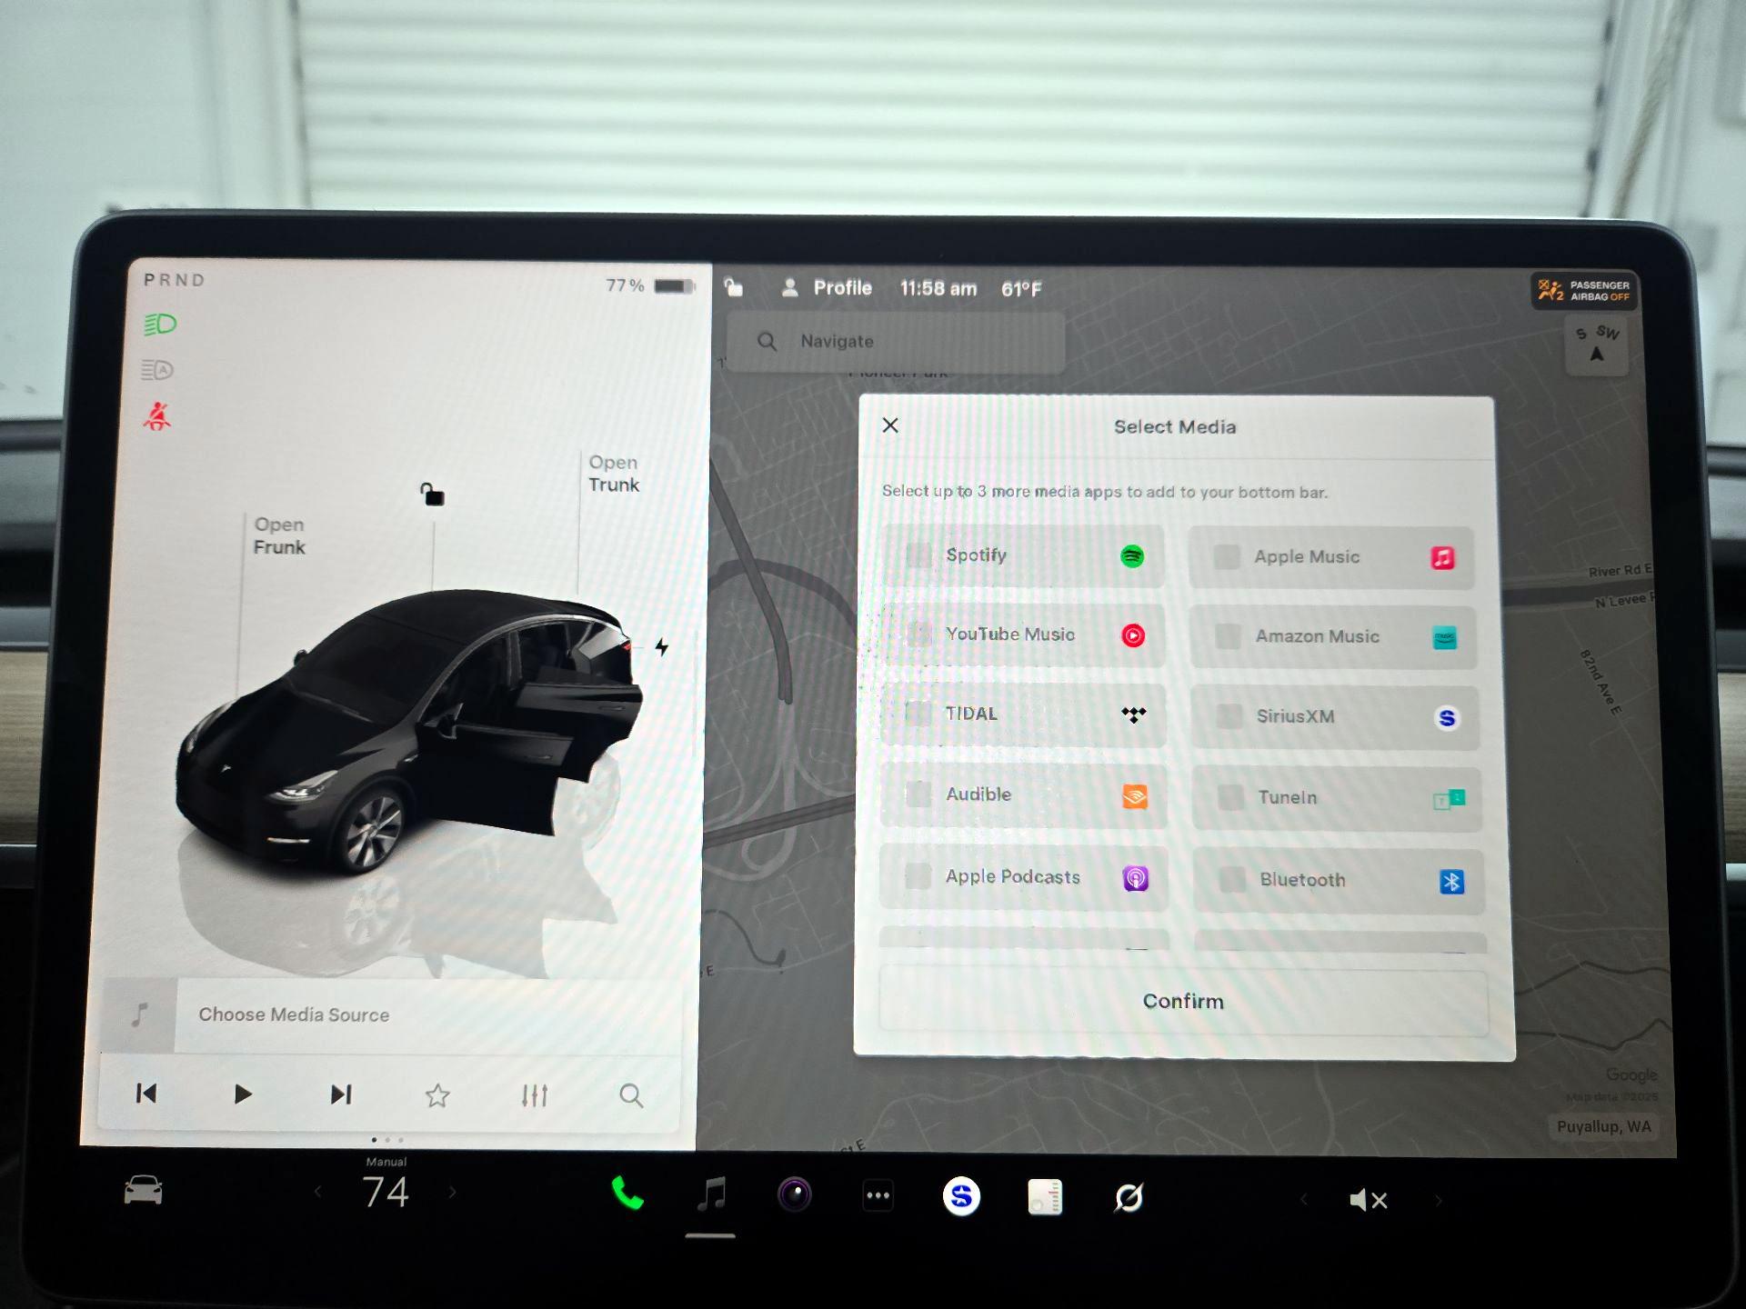
Task: Check the Spotify checkbox
Action: [x=919, y=555]
